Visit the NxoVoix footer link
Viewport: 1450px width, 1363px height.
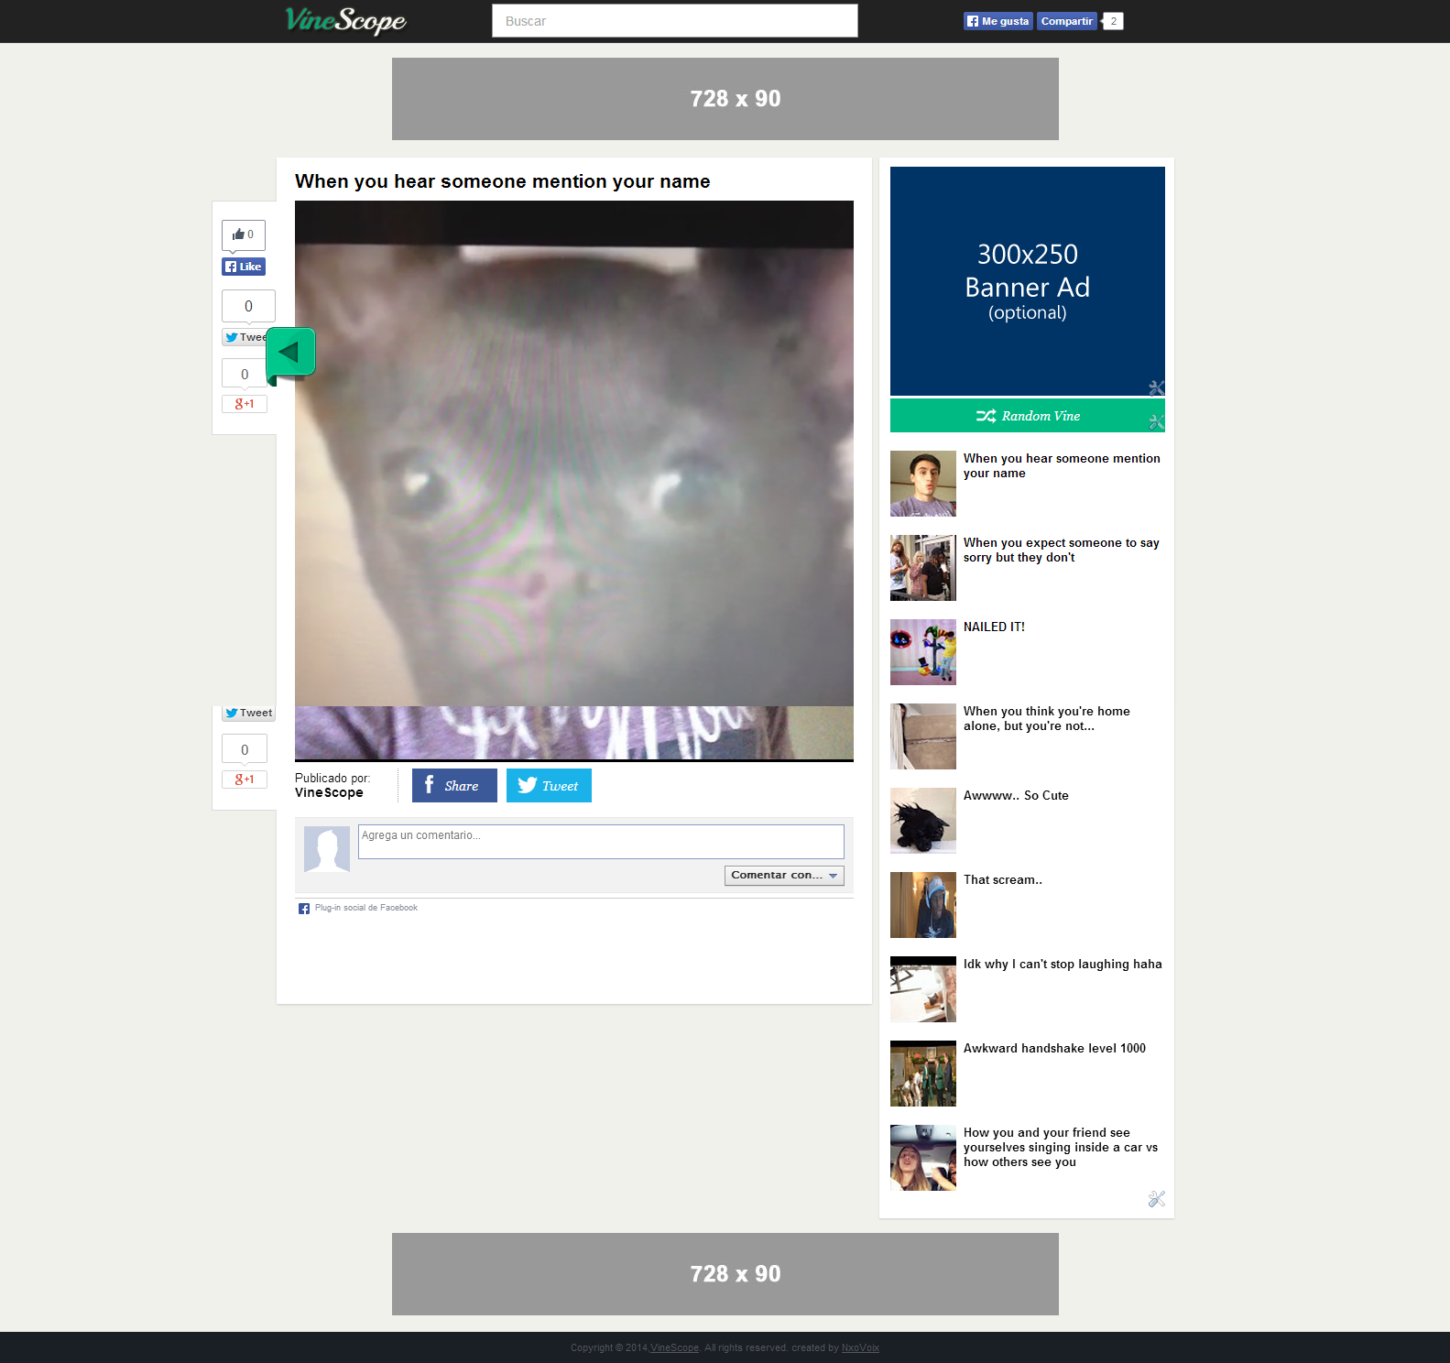[x=860, y=1347]
